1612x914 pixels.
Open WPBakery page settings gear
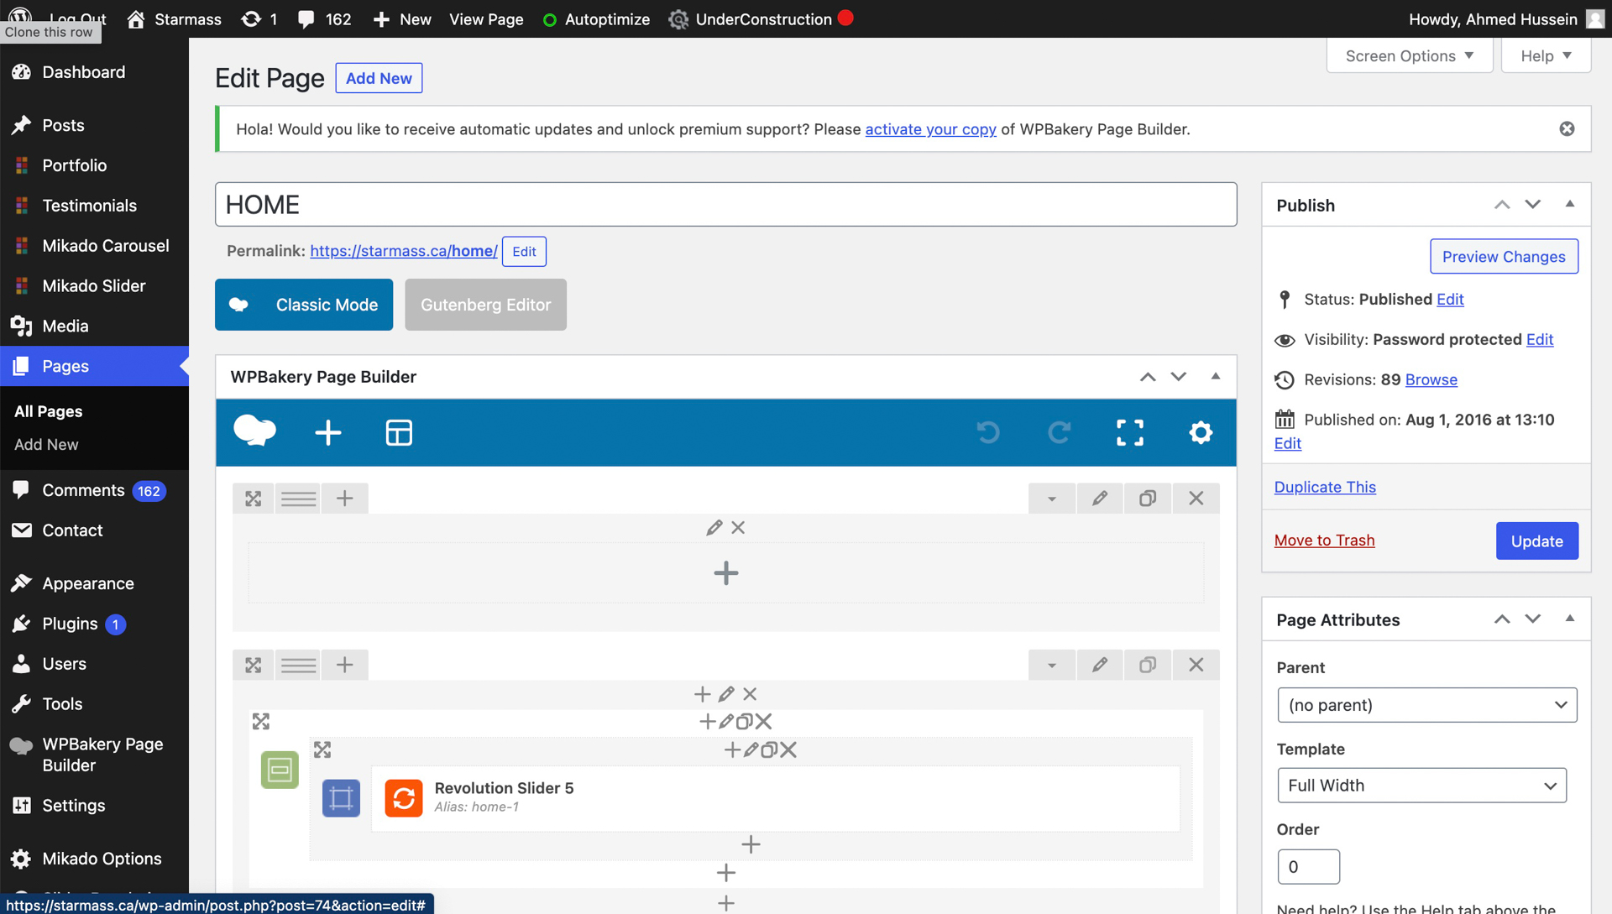[1201, 432]
